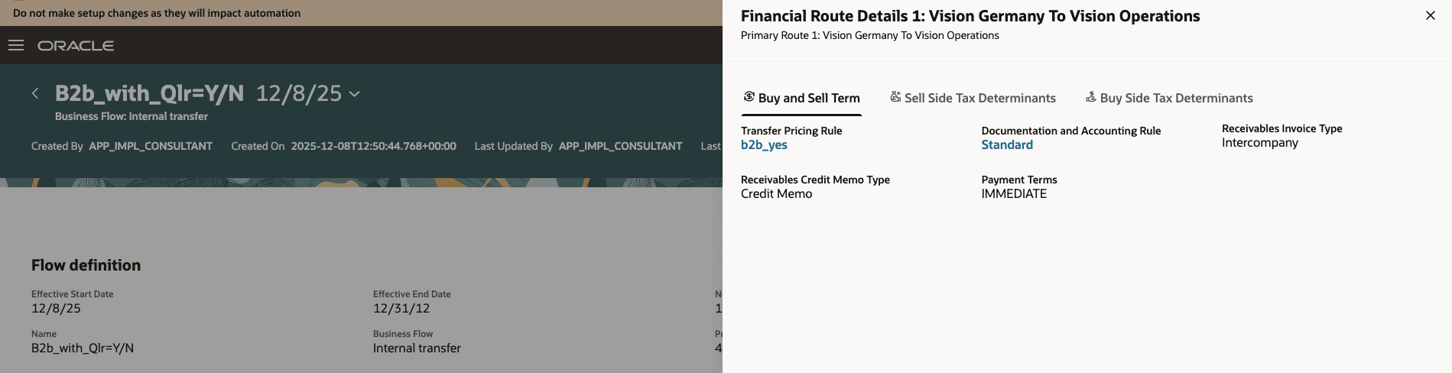Select the IMMEDIATE payment terms value

pyautogui.click(x=1014, y=194)
